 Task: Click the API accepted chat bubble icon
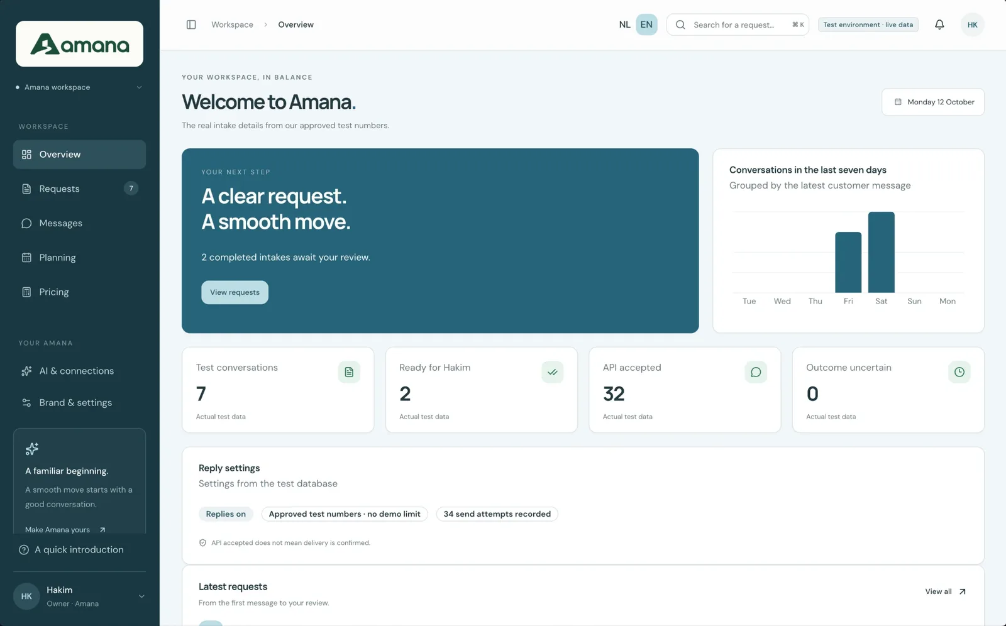[x=756, y=372]
